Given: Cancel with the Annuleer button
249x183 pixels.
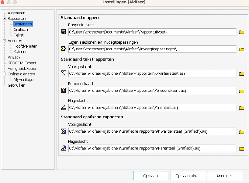Looking at the screenshot, I should 224,176.
